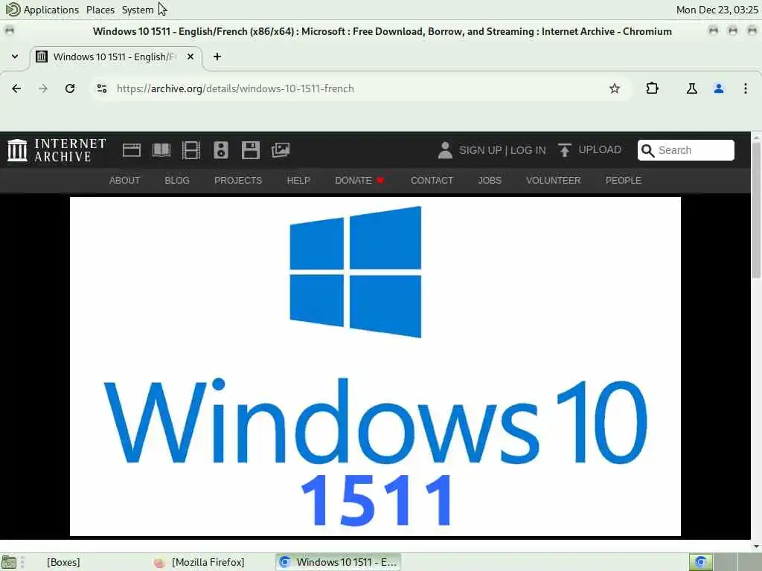Image resolution: width=762 pixels, height=571 pixels.
Task: Click the Chromium icon in system tray
Action: [700, 562]
